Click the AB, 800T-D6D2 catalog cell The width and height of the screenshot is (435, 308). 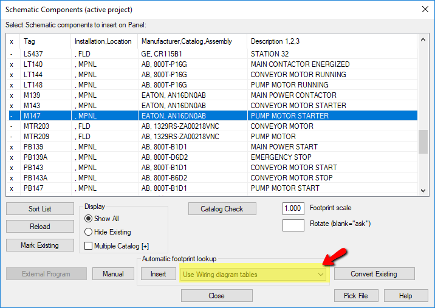(x=165, y=157)
